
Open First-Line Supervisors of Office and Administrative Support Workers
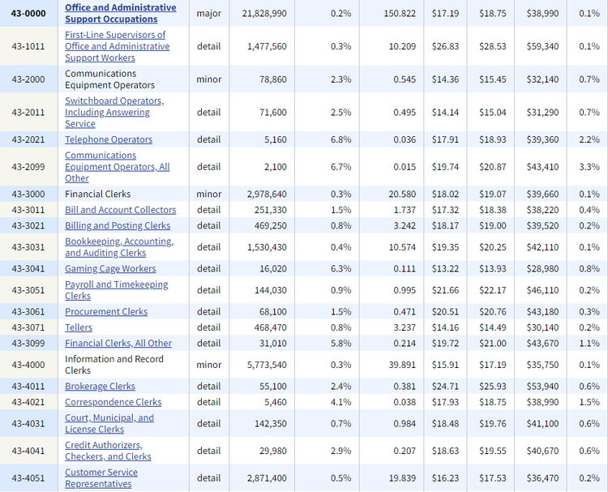click(x=117, y=46)
